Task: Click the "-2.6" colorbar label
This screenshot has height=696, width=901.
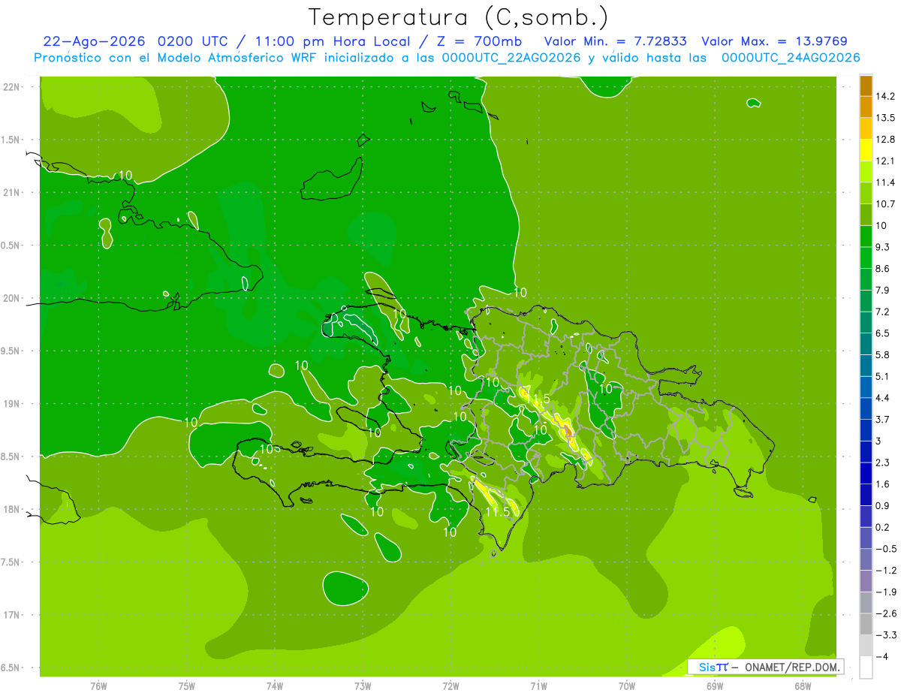Action: (886, 613)
